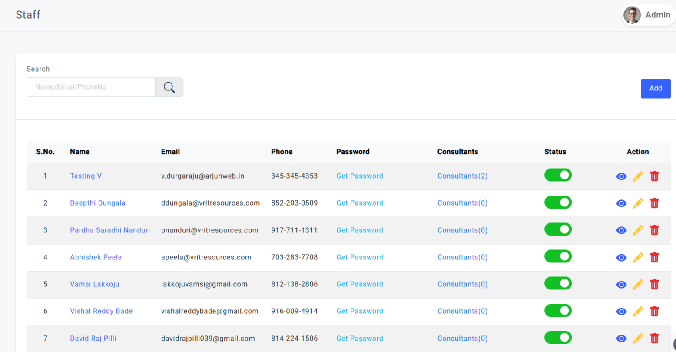Click the search magnifier icon button
This screenshot has width=676, height=352.
[169, 87]
